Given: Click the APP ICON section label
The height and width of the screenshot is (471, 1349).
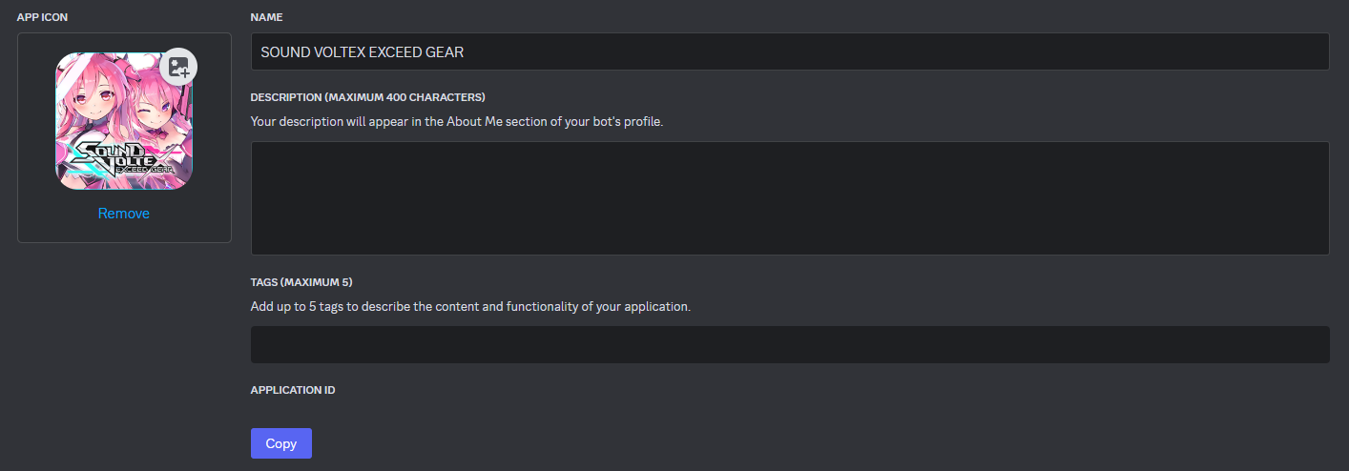Looking at the screenshot, I should tap(42, 17).
